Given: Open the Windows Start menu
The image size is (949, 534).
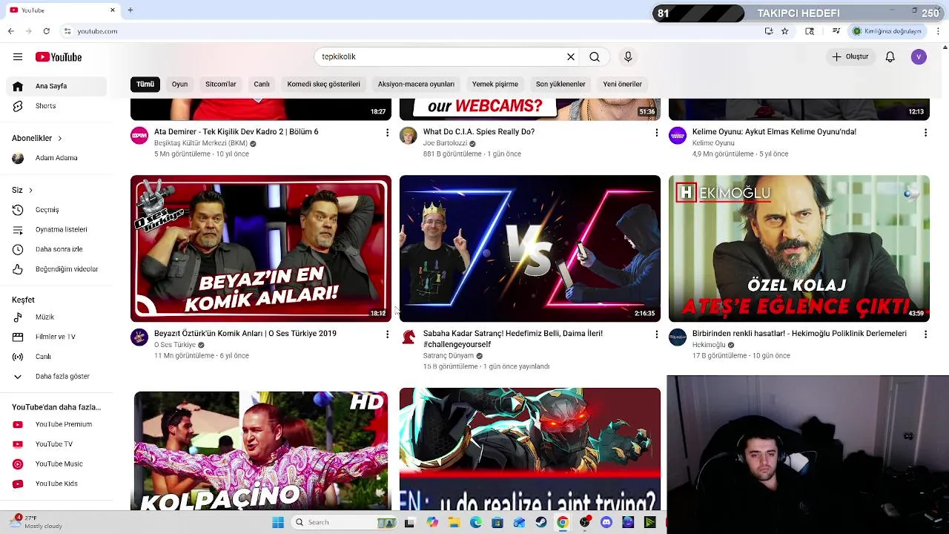Looking at the screenshot, I should [278, 522].
